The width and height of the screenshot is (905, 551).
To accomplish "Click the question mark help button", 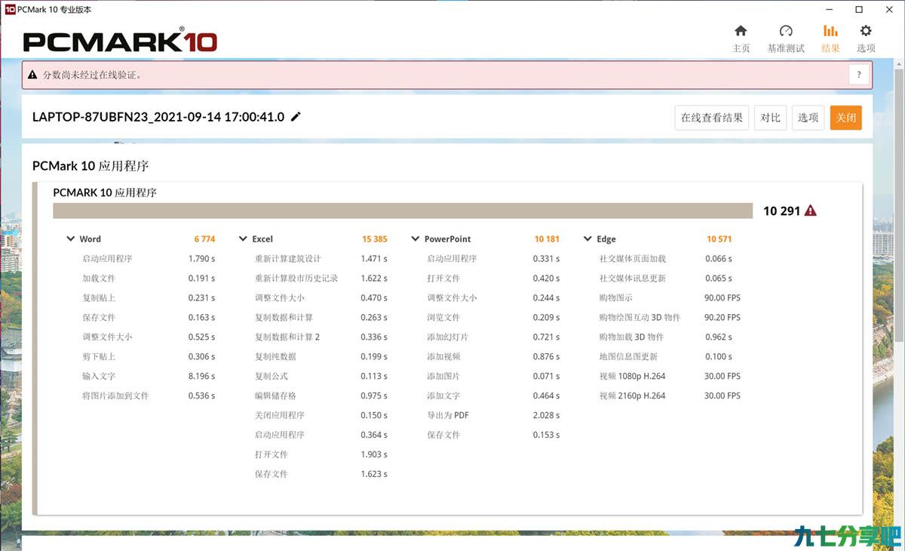I will [858, 75].
